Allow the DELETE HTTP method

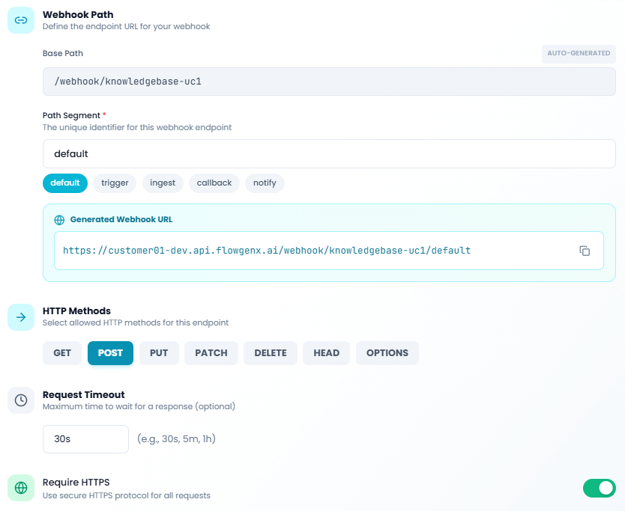click(271, 353)
